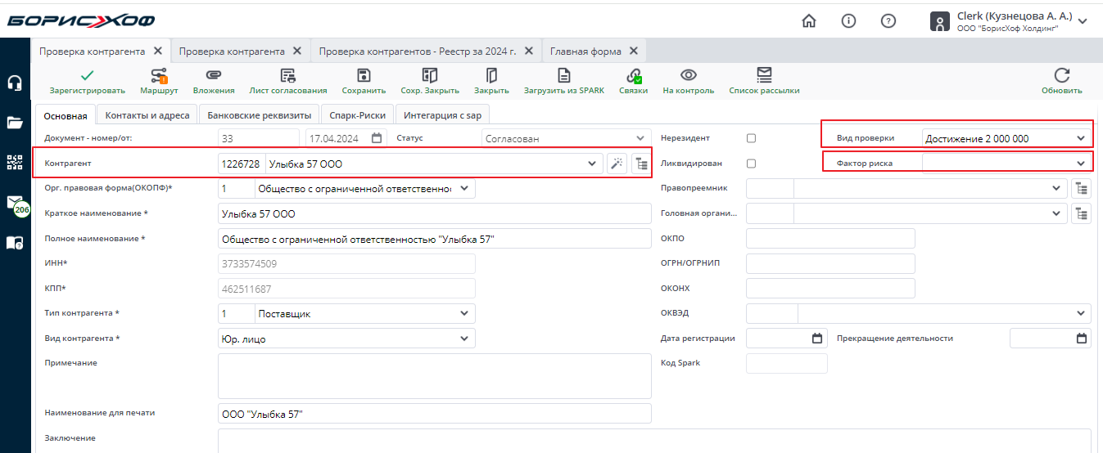Click На контроль eye icon
This screenshot has height=453, width=1103.
pyautogui.click(x=688, y=76)
